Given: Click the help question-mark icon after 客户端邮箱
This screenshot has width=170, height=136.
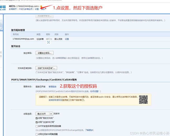Looking at the screenshot, I should 83,100.
